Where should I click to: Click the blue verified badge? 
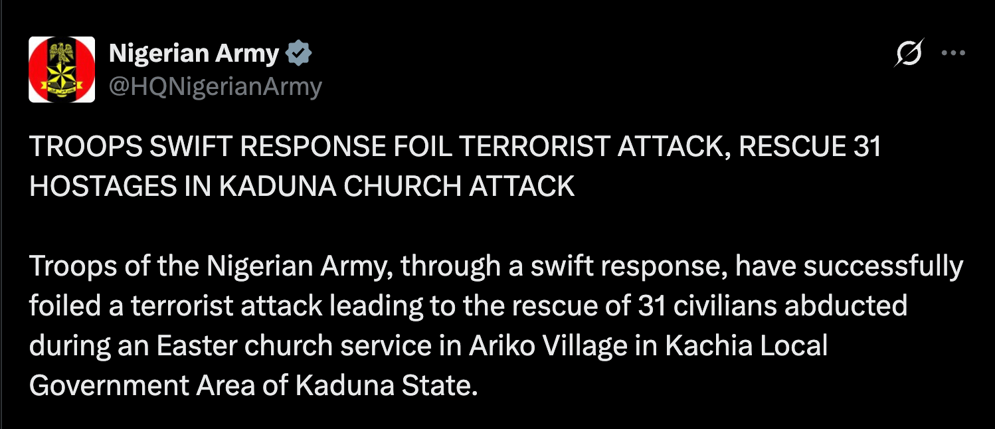[298, 54]
